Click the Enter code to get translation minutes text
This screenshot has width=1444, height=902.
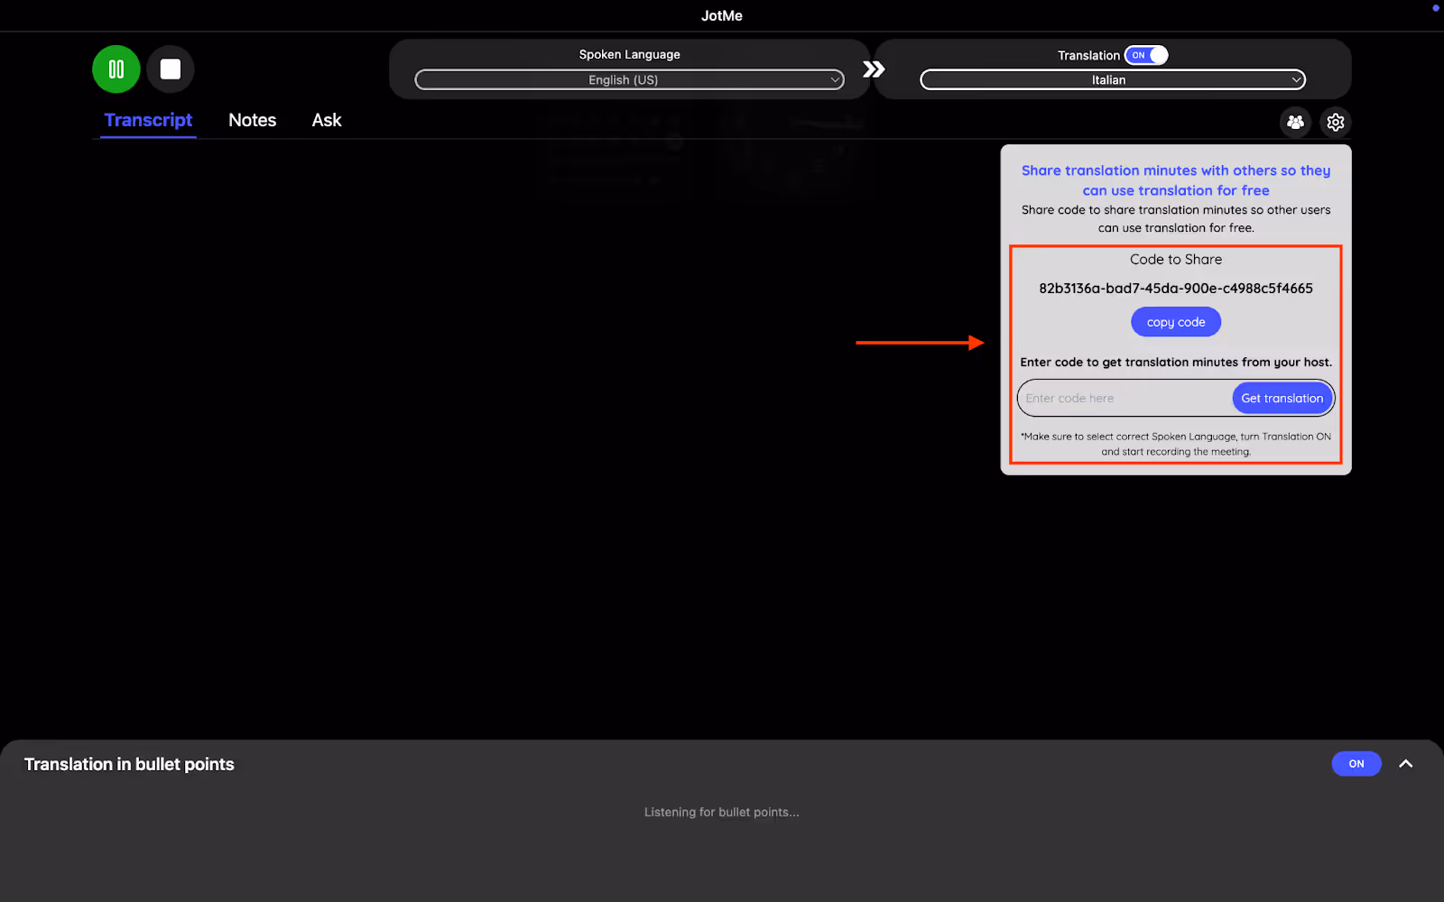click(x=1176, y=363)
